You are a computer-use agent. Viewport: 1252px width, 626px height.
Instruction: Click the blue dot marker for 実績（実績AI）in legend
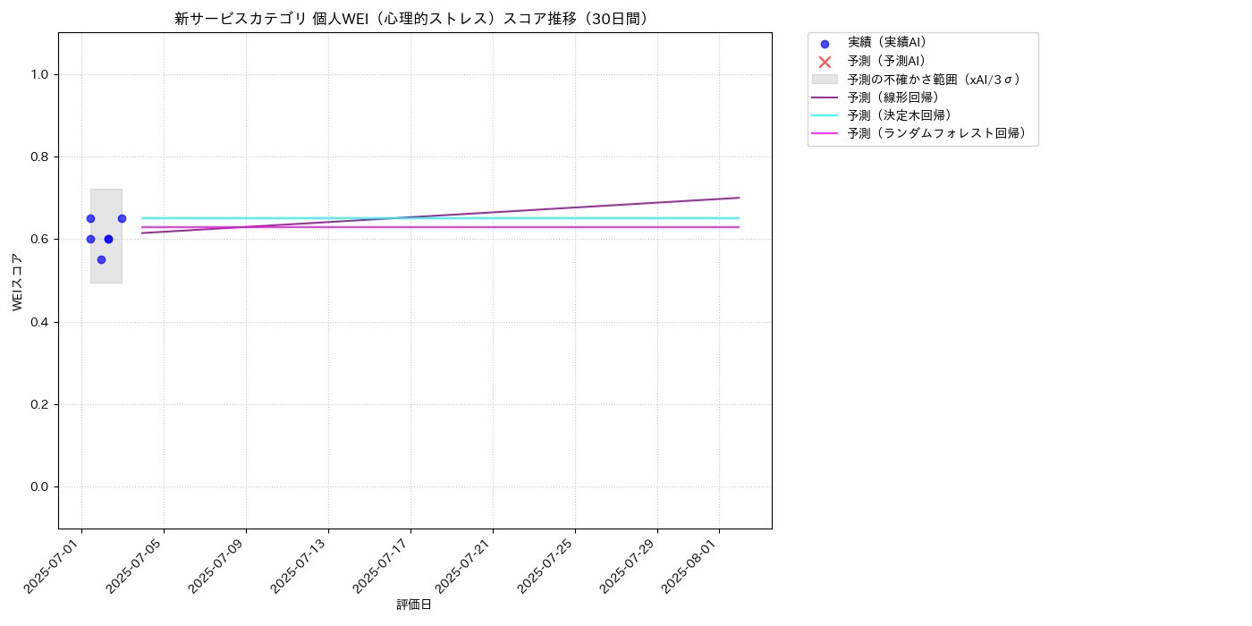click(x=825, y=44)
